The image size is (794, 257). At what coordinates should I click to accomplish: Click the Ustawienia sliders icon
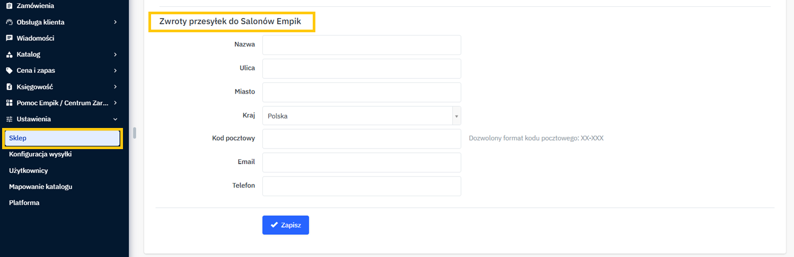point(9,119)
